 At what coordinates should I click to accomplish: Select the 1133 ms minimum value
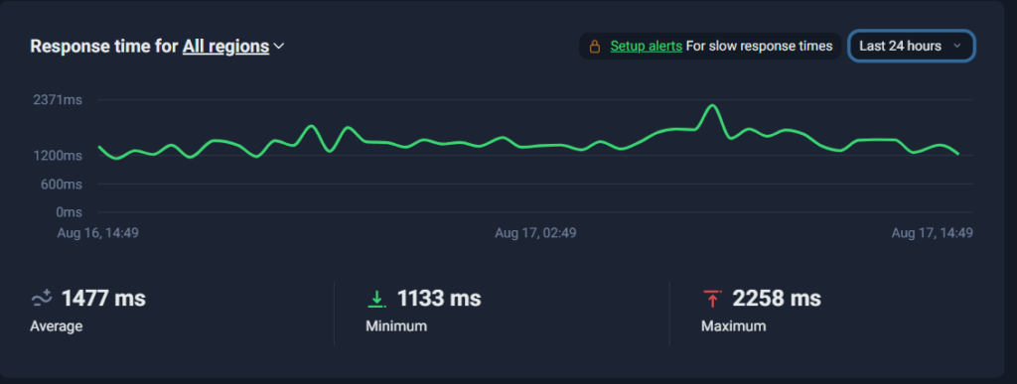[439, 299]
